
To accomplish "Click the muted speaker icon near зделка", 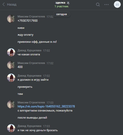I will click(x=68, y=3).
